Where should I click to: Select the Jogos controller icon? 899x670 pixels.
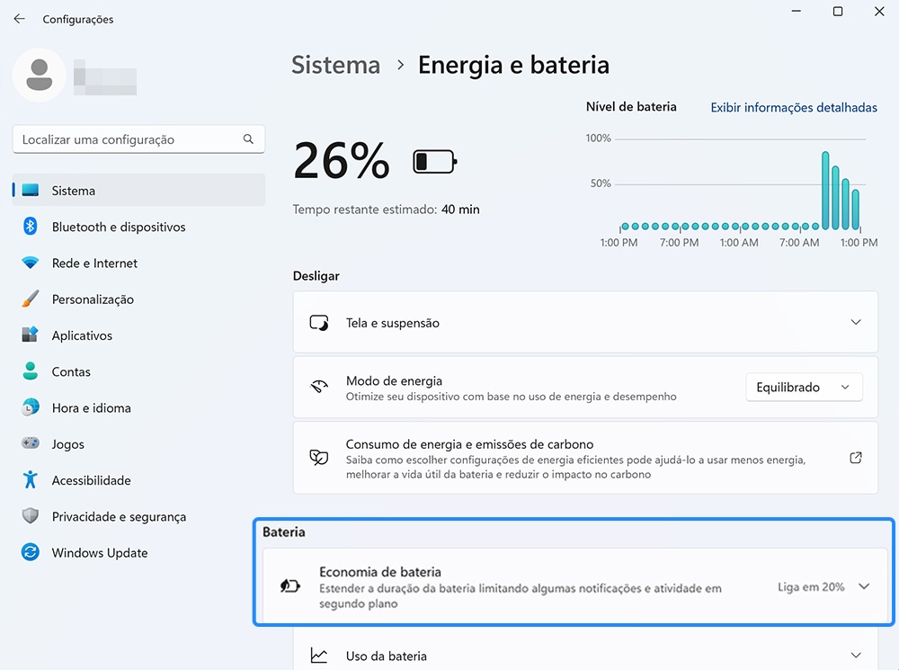(x=30, y=443)
